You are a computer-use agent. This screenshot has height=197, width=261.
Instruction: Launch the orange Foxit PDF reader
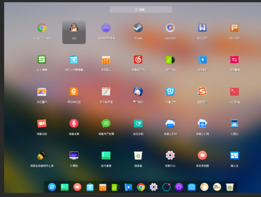[x=74, y=91]
